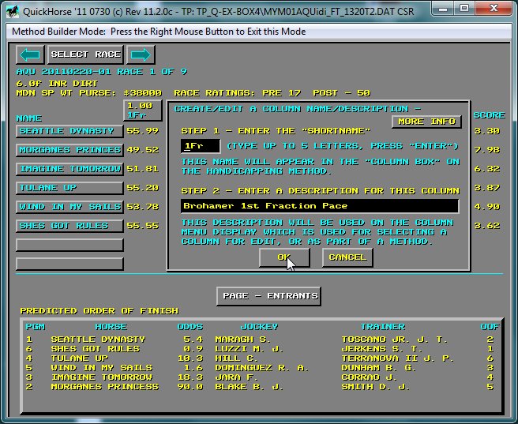Select horse MORGANES PRINCESS
Viewport: 518px width, 424px height.
(x=69, y=150)
